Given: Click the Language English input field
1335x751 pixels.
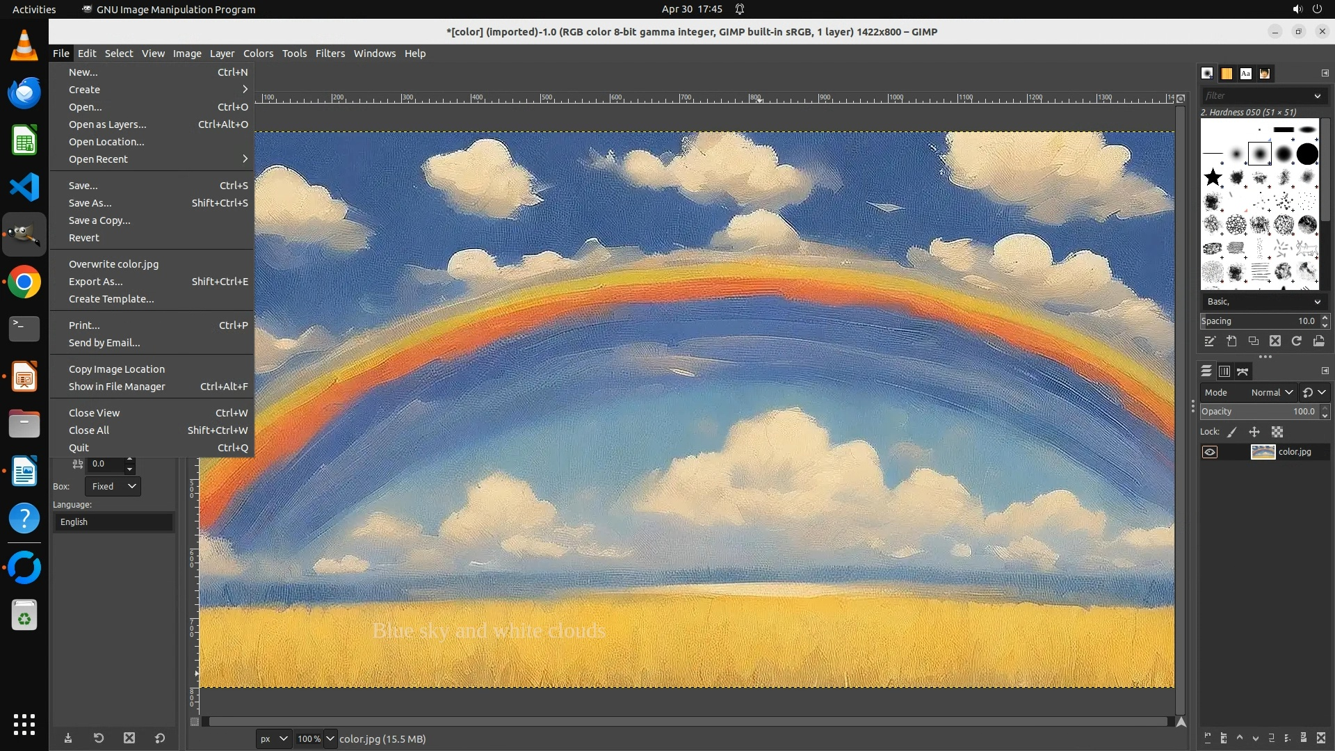Looking at the screenshot, I should (x=113, y=522).
